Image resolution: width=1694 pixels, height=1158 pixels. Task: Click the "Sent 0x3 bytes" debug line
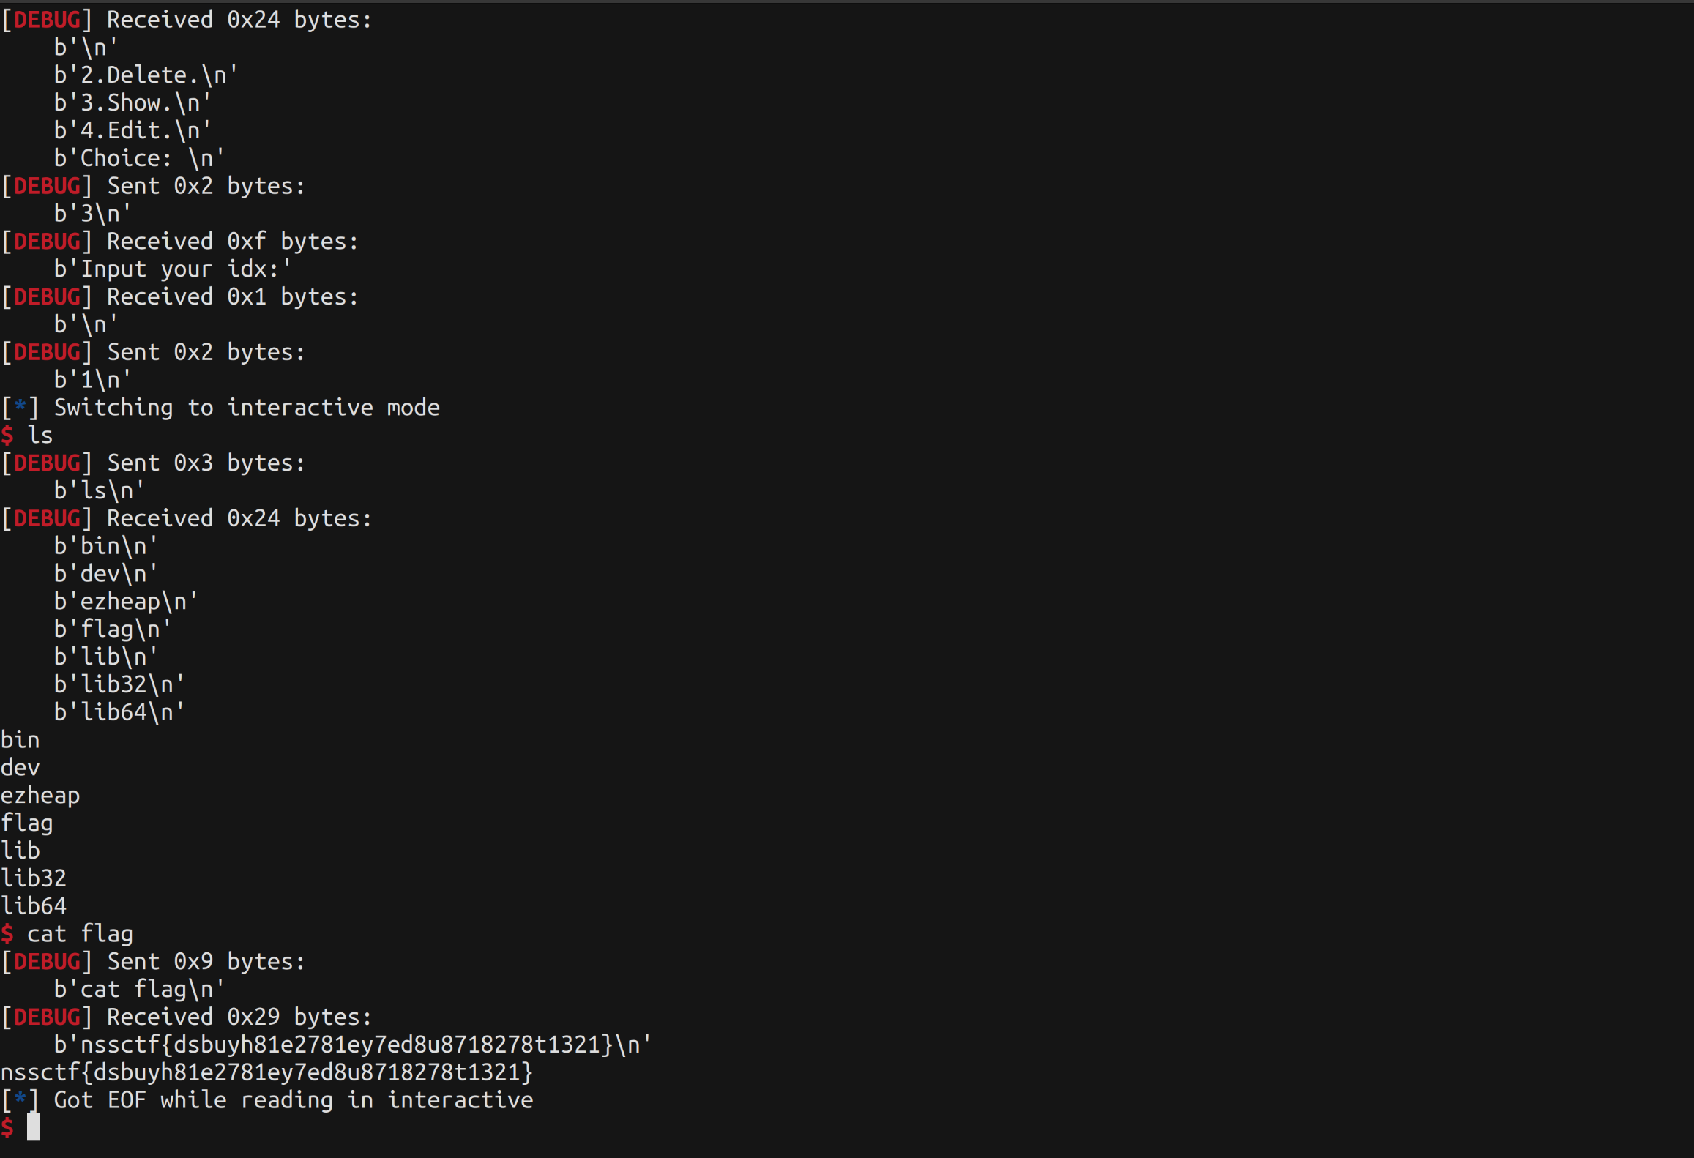(206, 463)
